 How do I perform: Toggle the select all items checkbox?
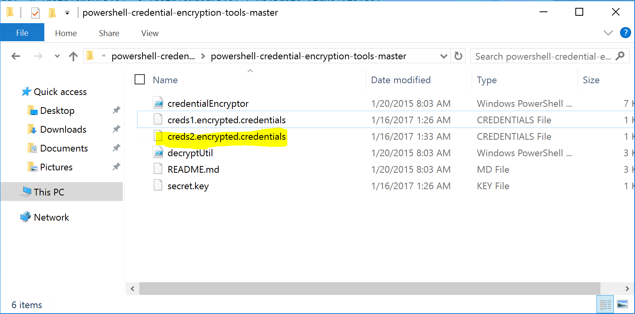click(140, 80)
